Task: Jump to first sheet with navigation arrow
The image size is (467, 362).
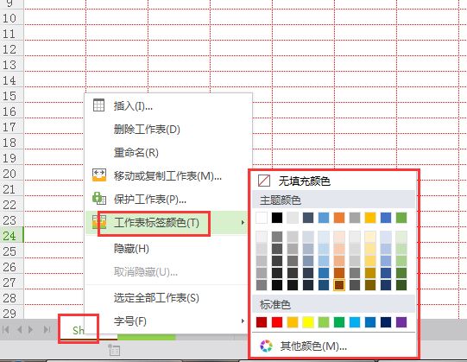Action: tap(6, 329)
